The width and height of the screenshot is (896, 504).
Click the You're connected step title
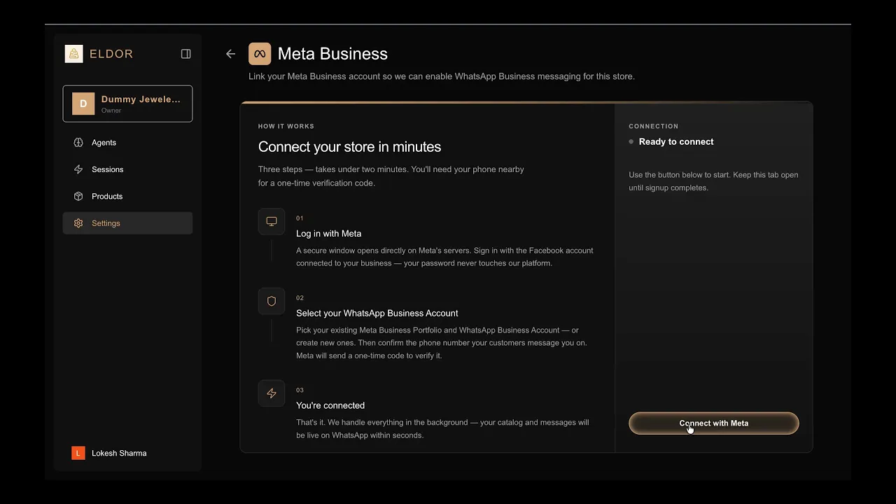(x=330, y=406)
